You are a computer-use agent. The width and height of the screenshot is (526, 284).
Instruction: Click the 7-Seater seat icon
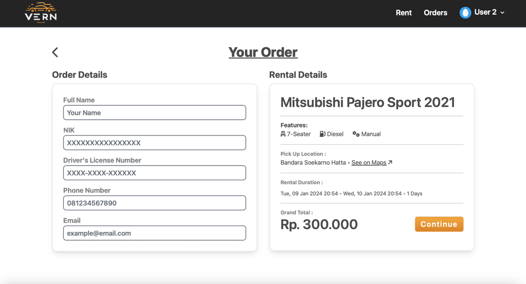283,134
